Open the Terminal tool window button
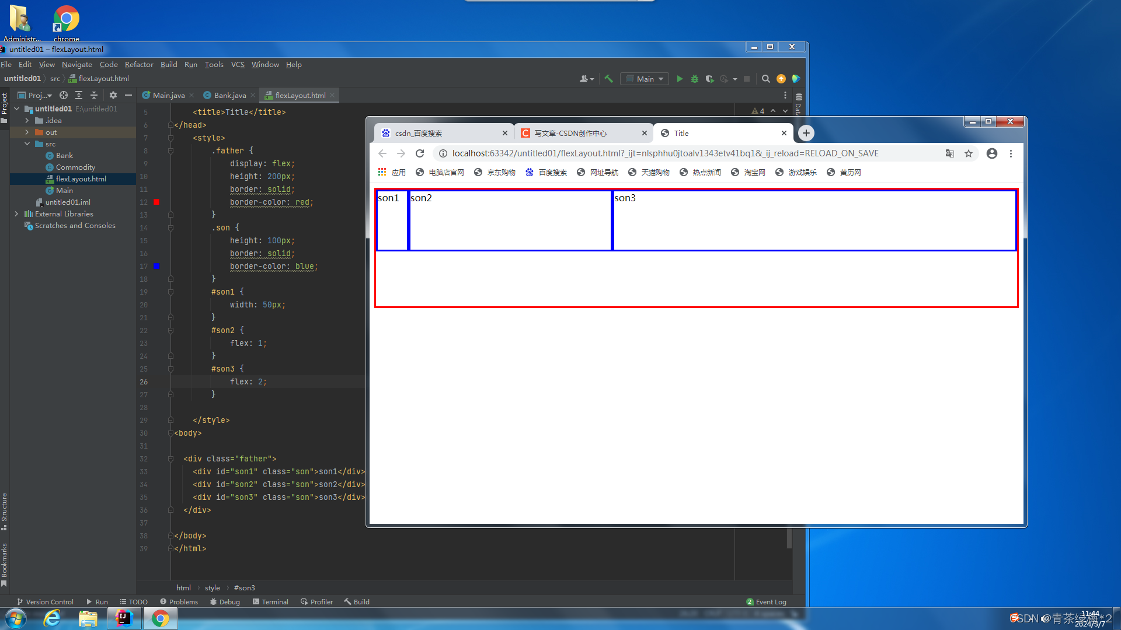 tap(270, 601)
